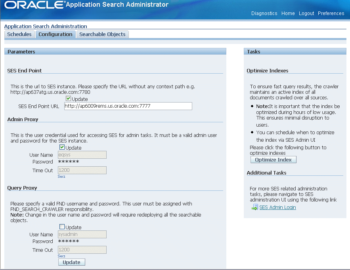
Task: Click the Admin Proxy section heading
Action: (x=23, y=119)
